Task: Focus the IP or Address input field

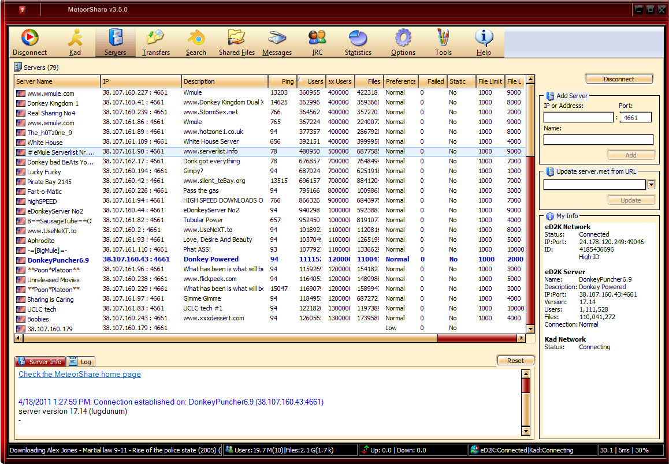Action: coord(578,117)
